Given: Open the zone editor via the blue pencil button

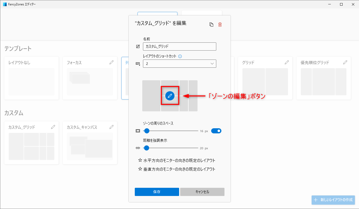Looking at the screenshot, I should point(170,96).
